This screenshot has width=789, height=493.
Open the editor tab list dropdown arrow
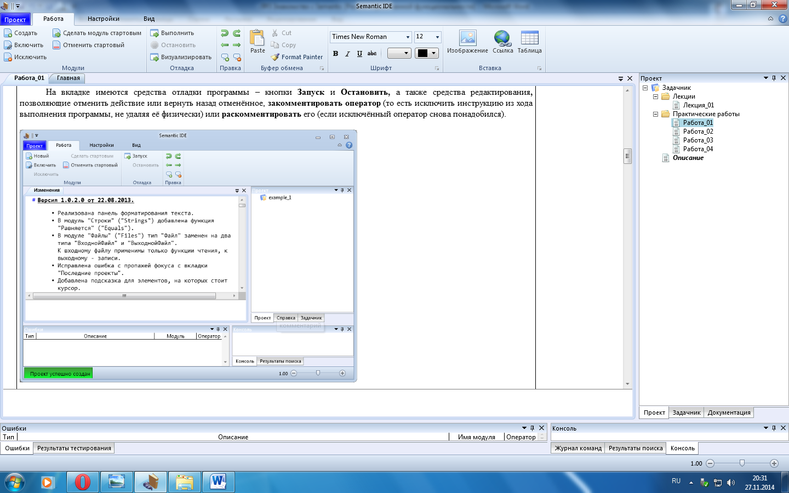tap(621, 78)
